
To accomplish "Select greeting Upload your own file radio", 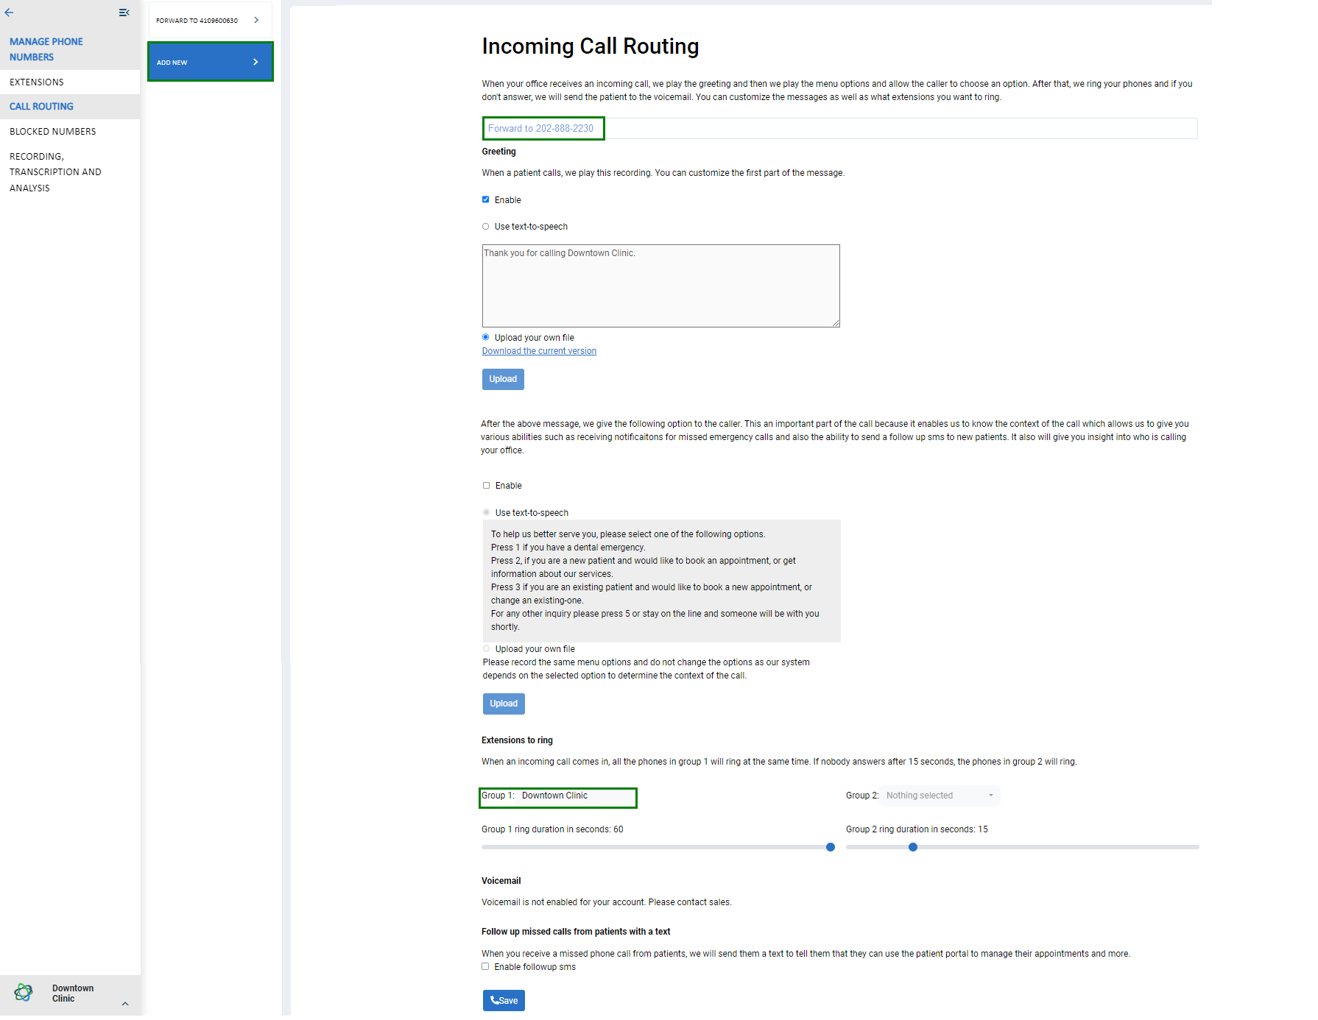I will point(486,337).
